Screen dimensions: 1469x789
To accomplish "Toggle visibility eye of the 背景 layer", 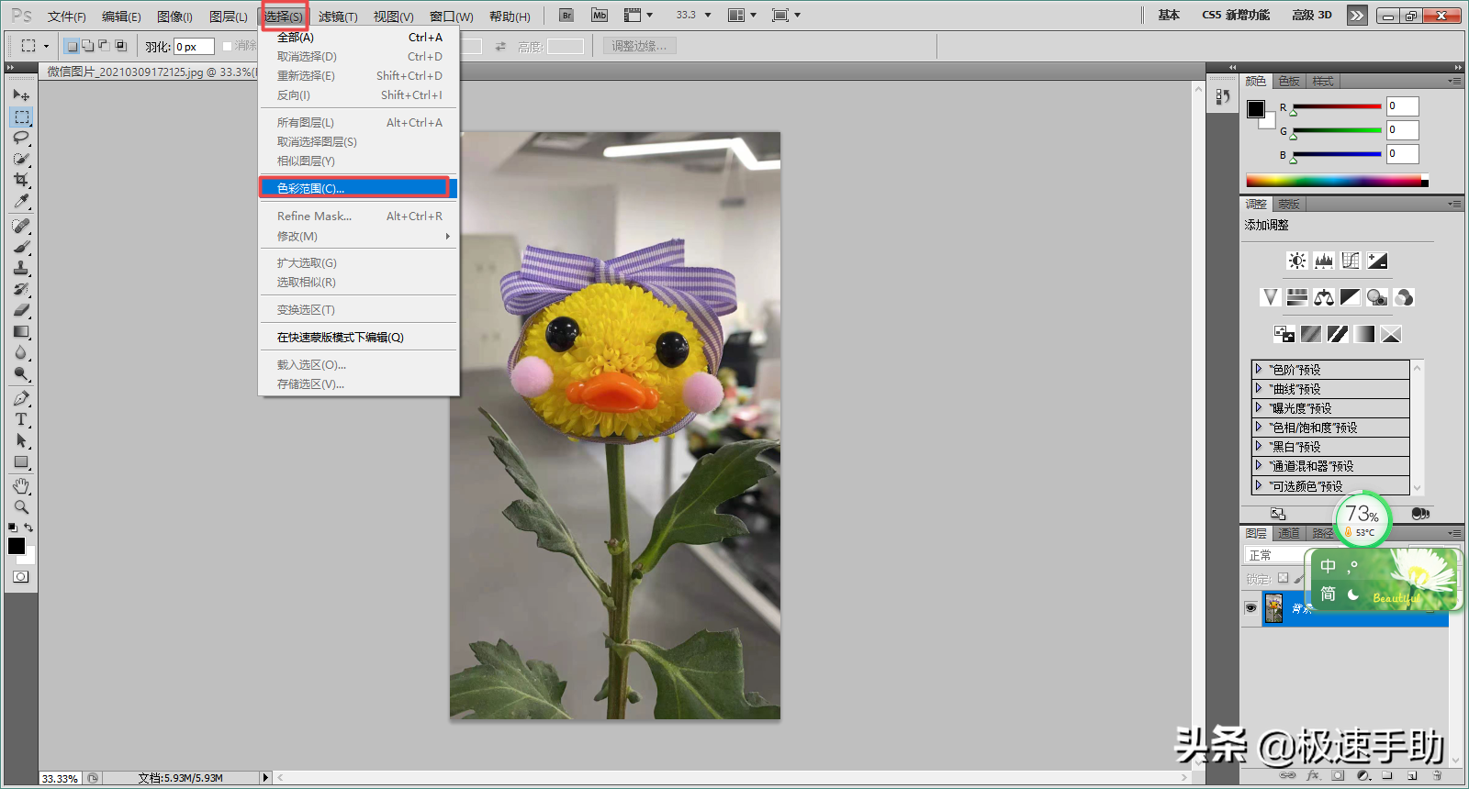I will 1250,608.
